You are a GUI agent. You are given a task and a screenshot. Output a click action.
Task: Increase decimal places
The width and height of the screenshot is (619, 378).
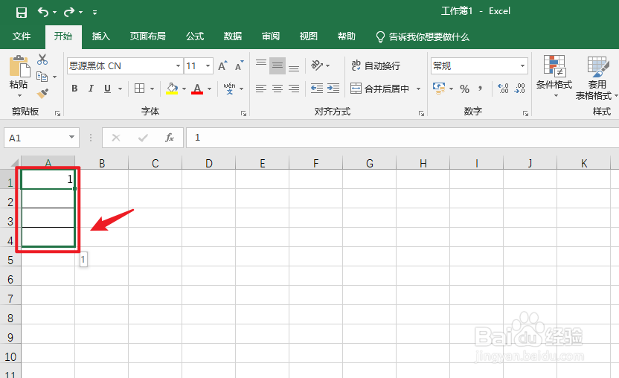(503, 89)
